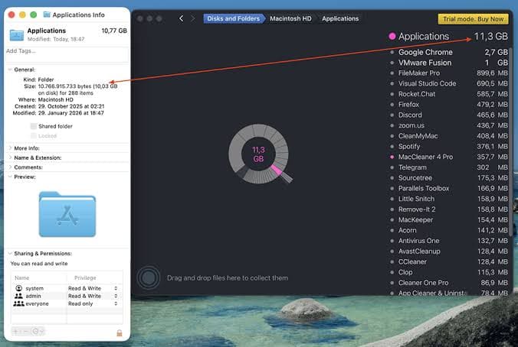518x347 pixels.
Task: Click the back arrow in the disk analyzer toolbar
Action: tap(181, 18)
